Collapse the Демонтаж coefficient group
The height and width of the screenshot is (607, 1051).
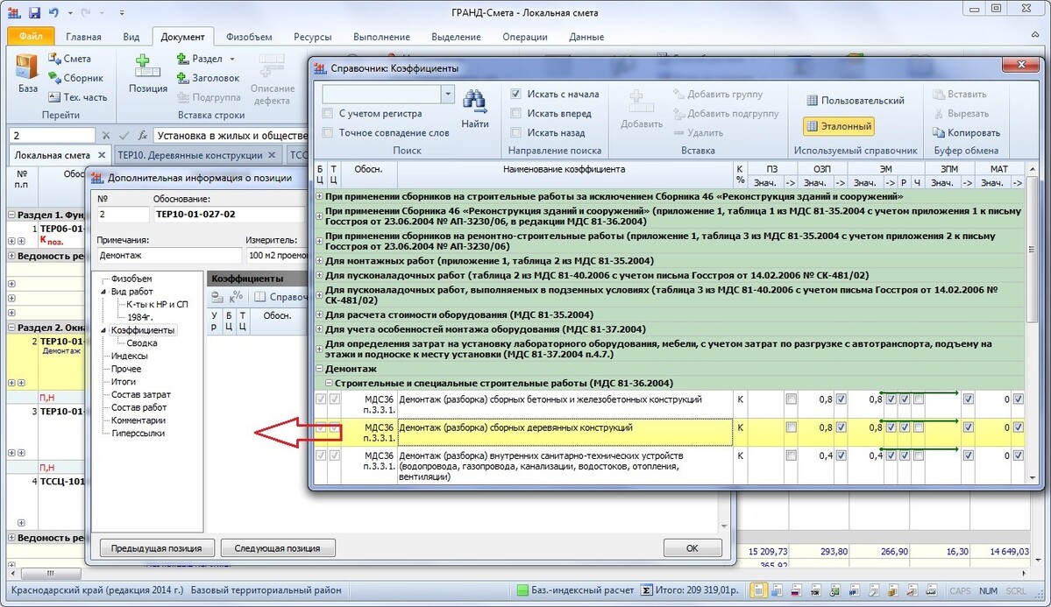(x=320, y=369)
